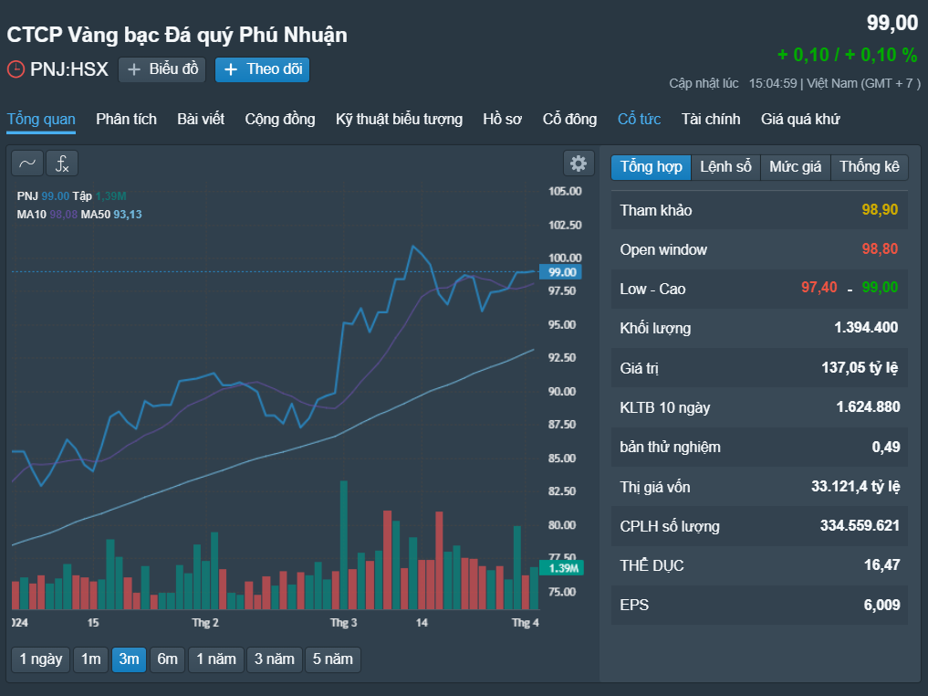The height and width of the screenshot is (696, 928).
Task: Open the Phân tích tab
Action: coord(126,119)
